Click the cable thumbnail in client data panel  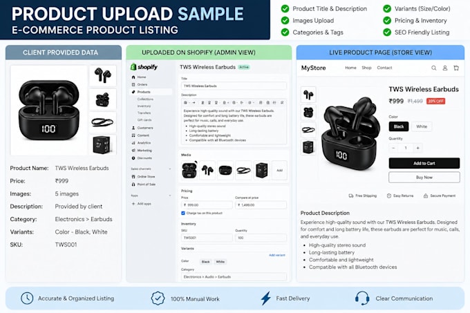(x=102, y=122)
